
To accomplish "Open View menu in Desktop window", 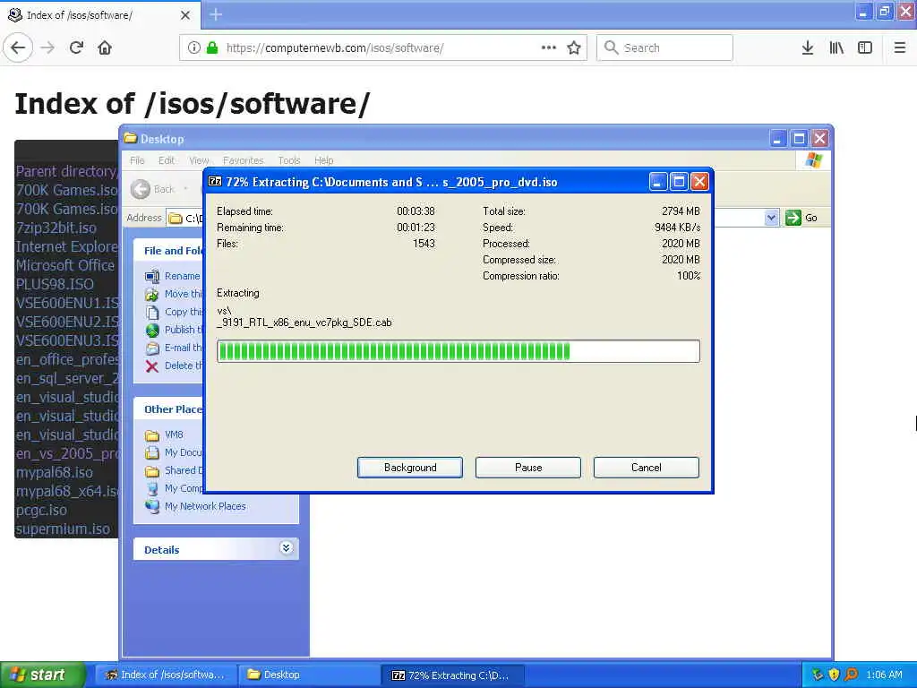I will [x=199, y=160].
